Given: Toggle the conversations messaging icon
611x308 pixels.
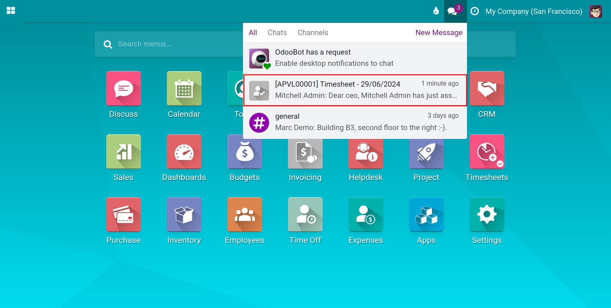Looking at the screenshot, I should (x=455, y=11).
